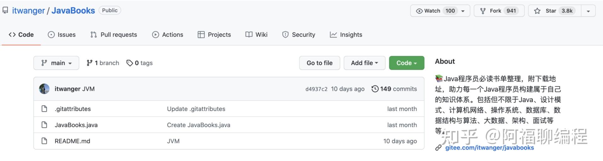This screenshot has height=161, width=603.
Task: Open the gitee.com/itwanger/javabooks link
Action: [490, 148]
